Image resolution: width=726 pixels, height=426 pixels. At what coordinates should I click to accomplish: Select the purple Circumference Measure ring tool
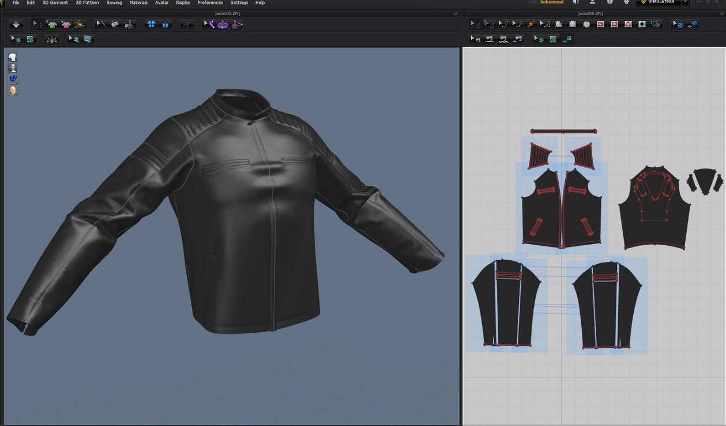(x=223, y=25)
